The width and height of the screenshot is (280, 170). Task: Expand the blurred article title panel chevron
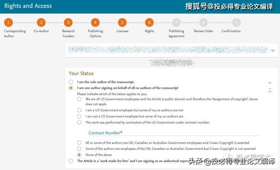(273, 50)
